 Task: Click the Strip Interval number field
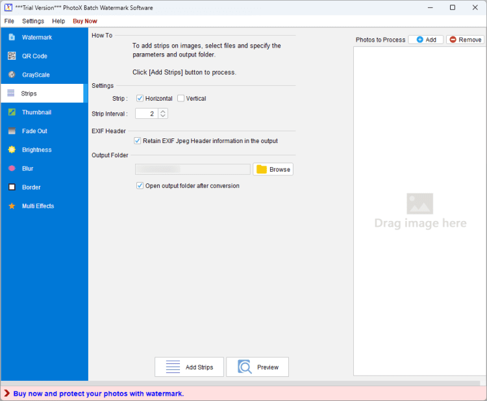point(147,114)
